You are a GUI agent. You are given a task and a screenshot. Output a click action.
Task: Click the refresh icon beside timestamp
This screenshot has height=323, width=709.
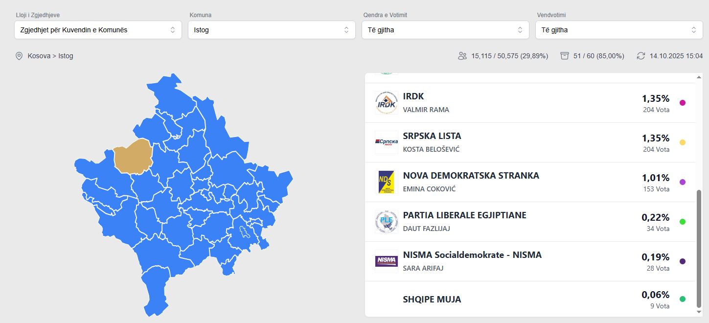[640, 56]
